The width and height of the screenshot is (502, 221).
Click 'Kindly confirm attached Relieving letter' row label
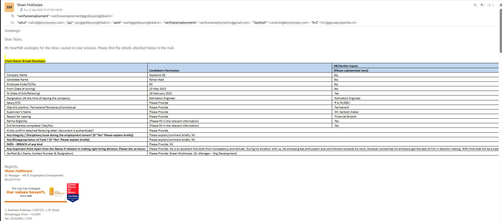coord(50,130)
